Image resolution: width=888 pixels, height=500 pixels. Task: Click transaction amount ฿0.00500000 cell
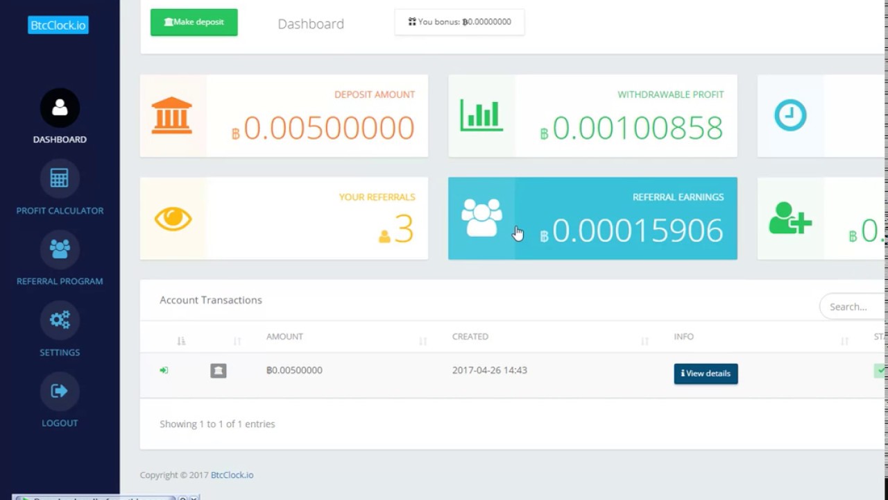click(294, 370)
